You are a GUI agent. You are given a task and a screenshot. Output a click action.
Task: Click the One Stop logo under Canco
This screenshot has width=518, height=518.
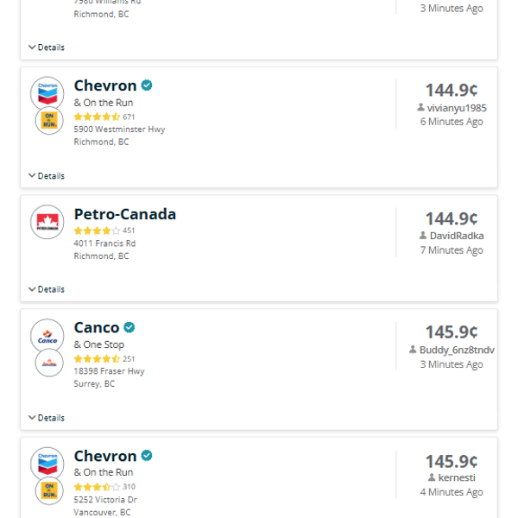pyautogui.click(x=49, y=363)
